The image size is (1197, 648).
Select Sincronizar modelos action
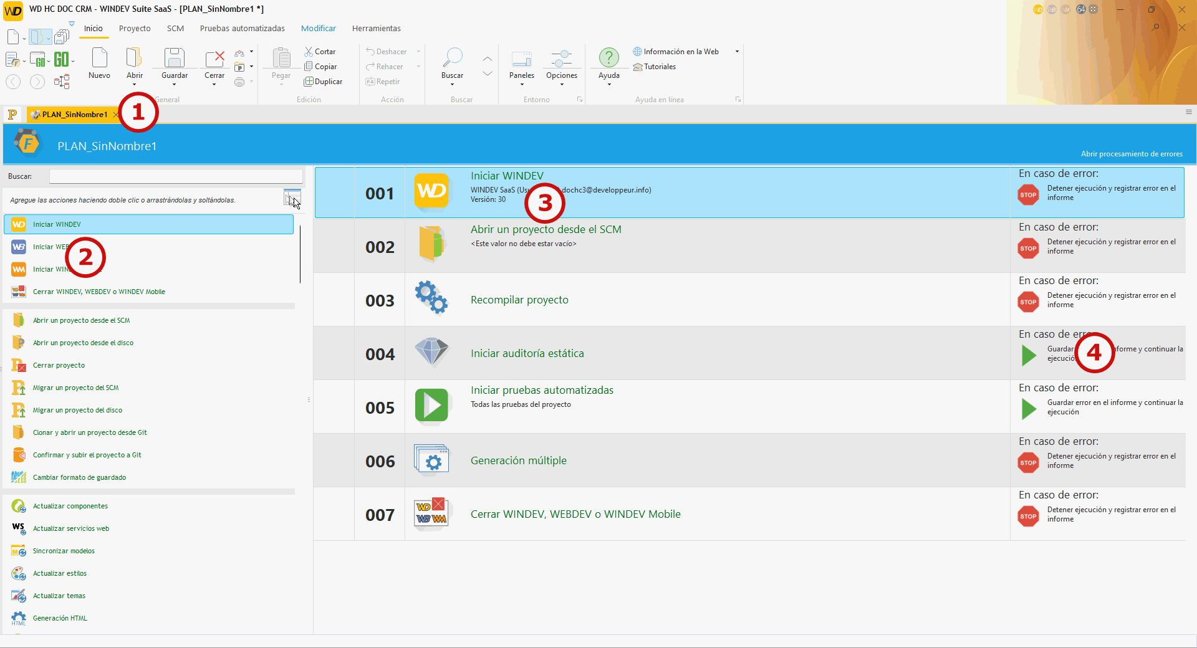[x=148, y=551]
